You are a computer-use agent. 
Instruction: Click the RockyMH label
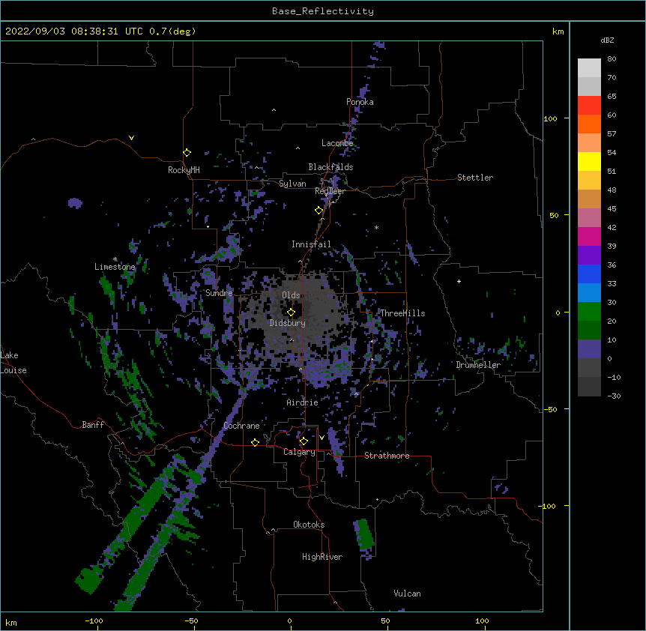tap(184, 170)
